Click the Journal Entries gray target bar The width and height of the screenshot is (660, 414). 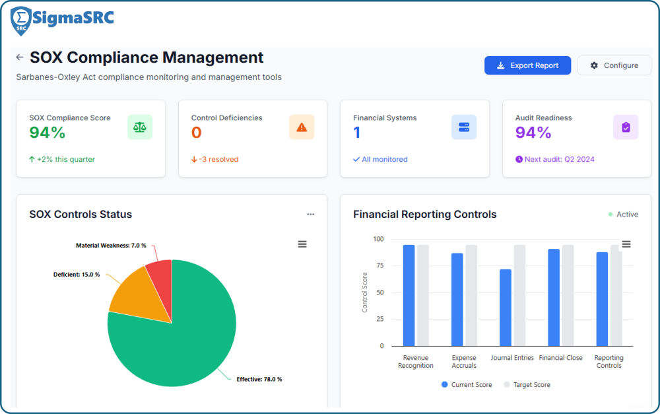pyautogui.click(x=520, y=295)
